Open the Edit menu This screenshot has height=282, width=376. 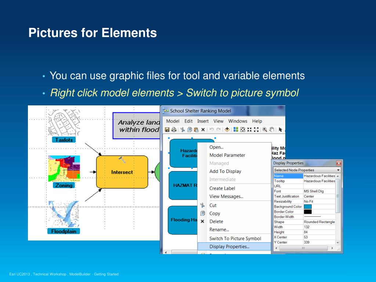click(x=188, y=121)
